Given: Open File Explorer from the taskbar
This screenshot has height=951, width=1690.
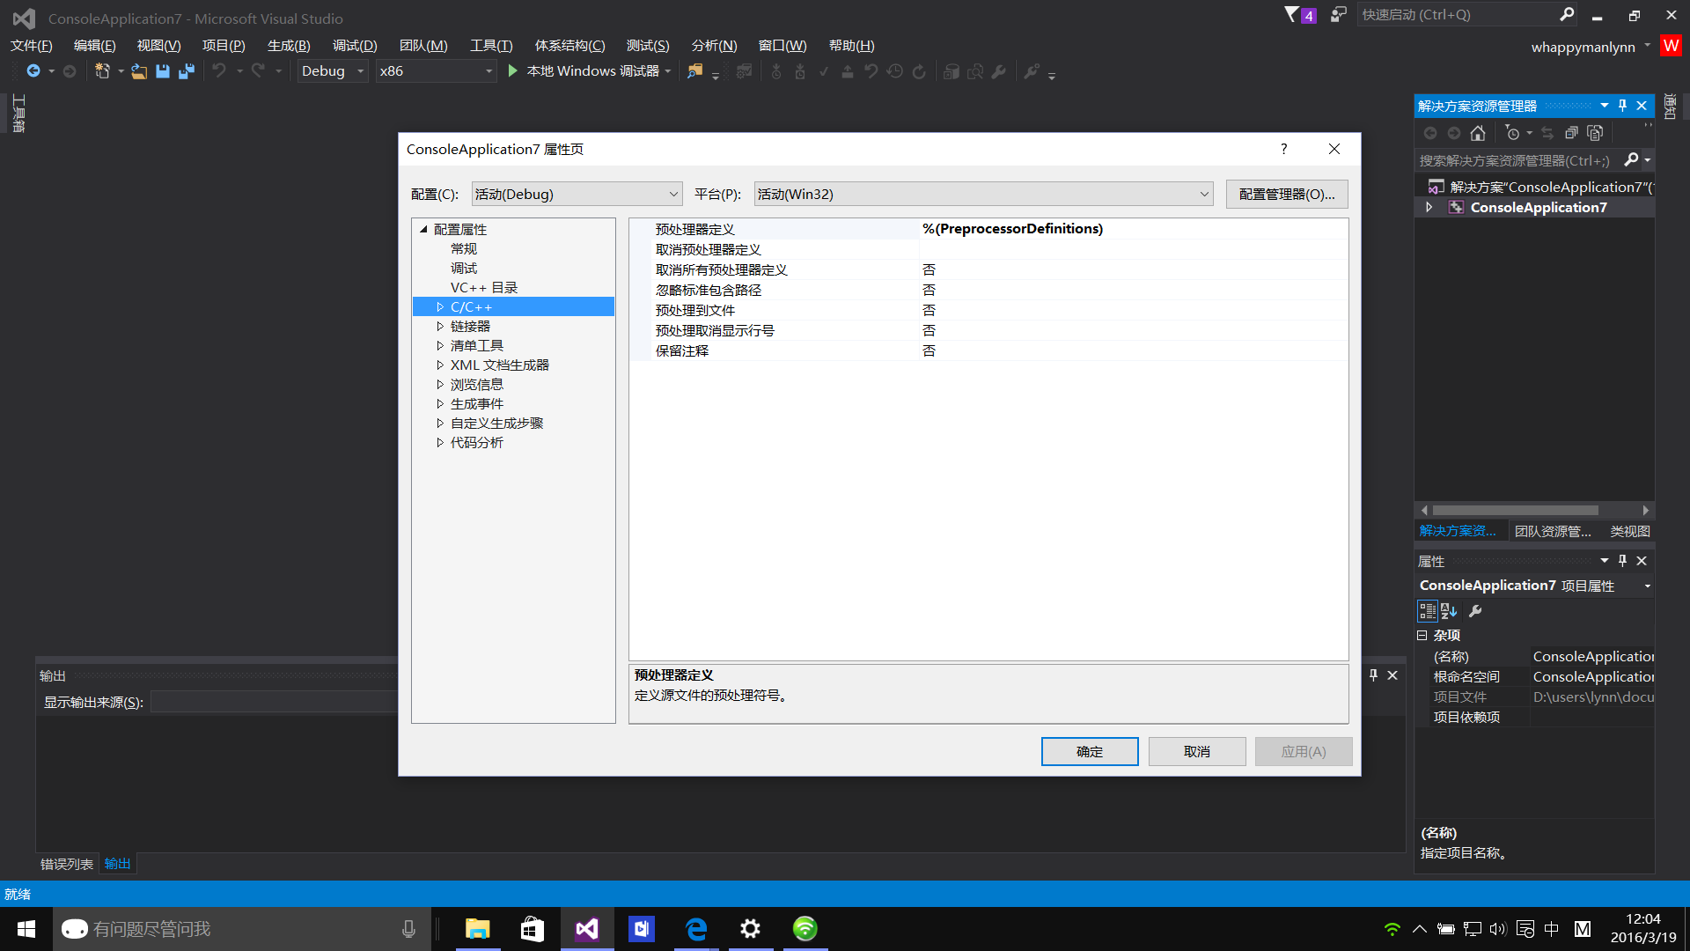Looking at the screenshot, I should click(x=478, y=929).
